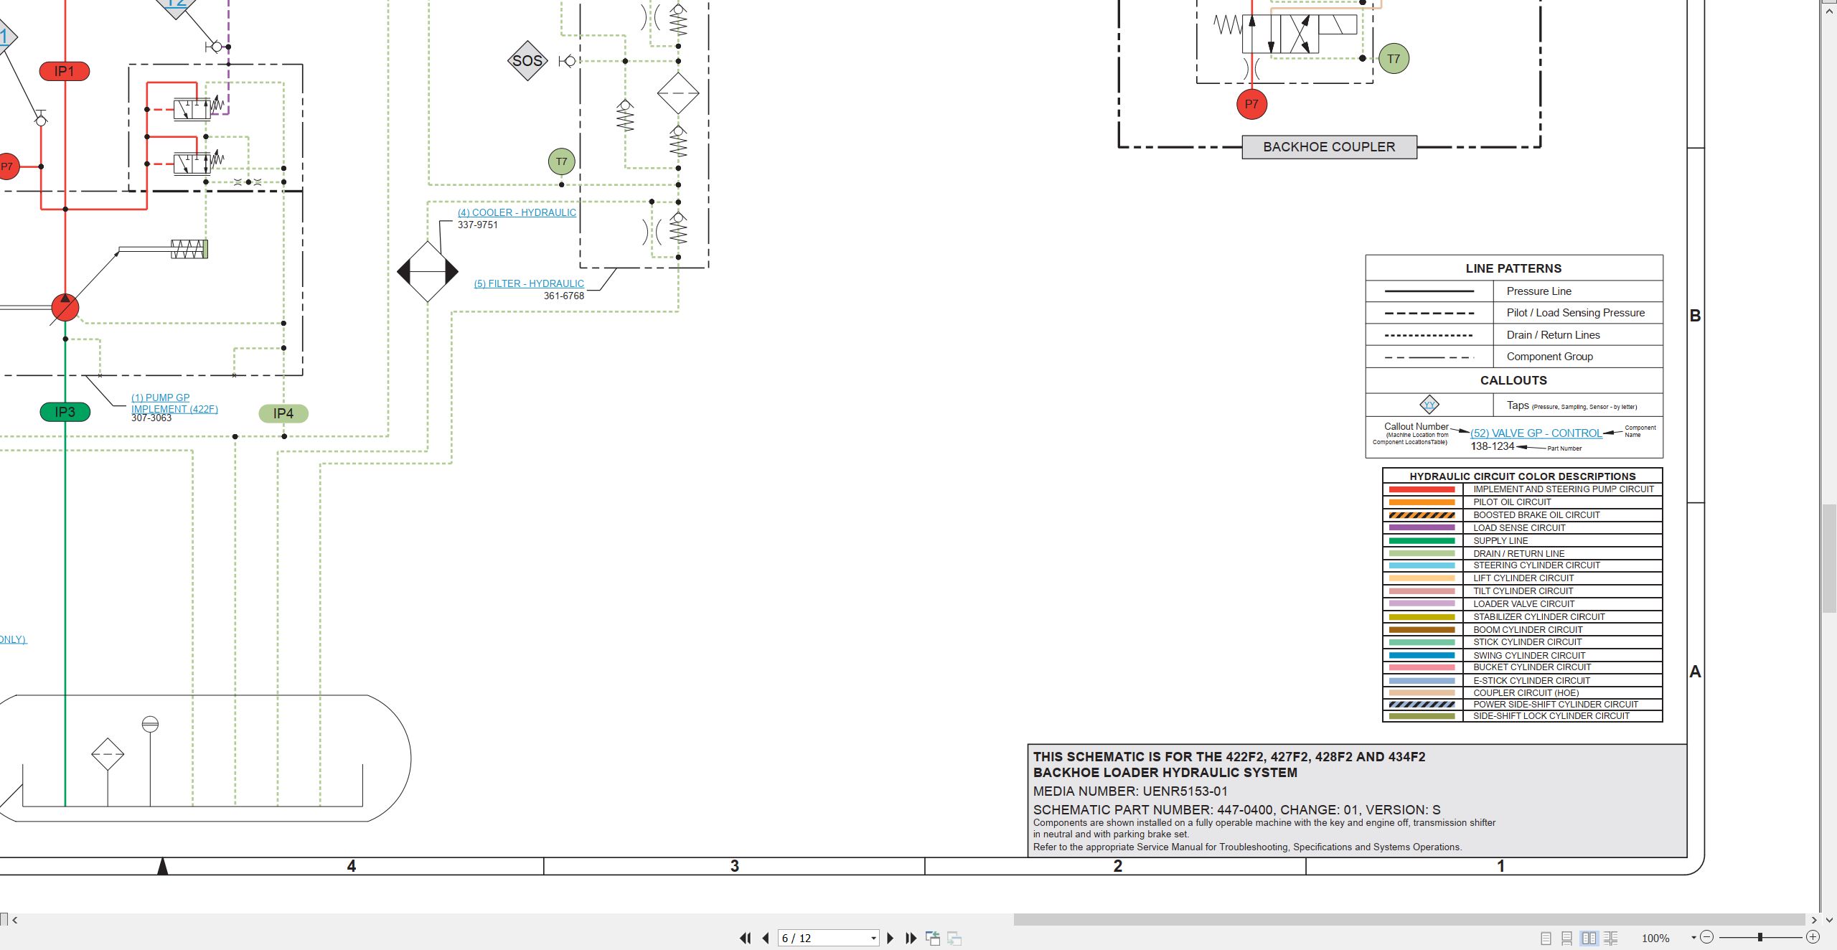Click the SOS sampling tap diamond
Viewport: 1837px width, 950px height.
[527, 61]
